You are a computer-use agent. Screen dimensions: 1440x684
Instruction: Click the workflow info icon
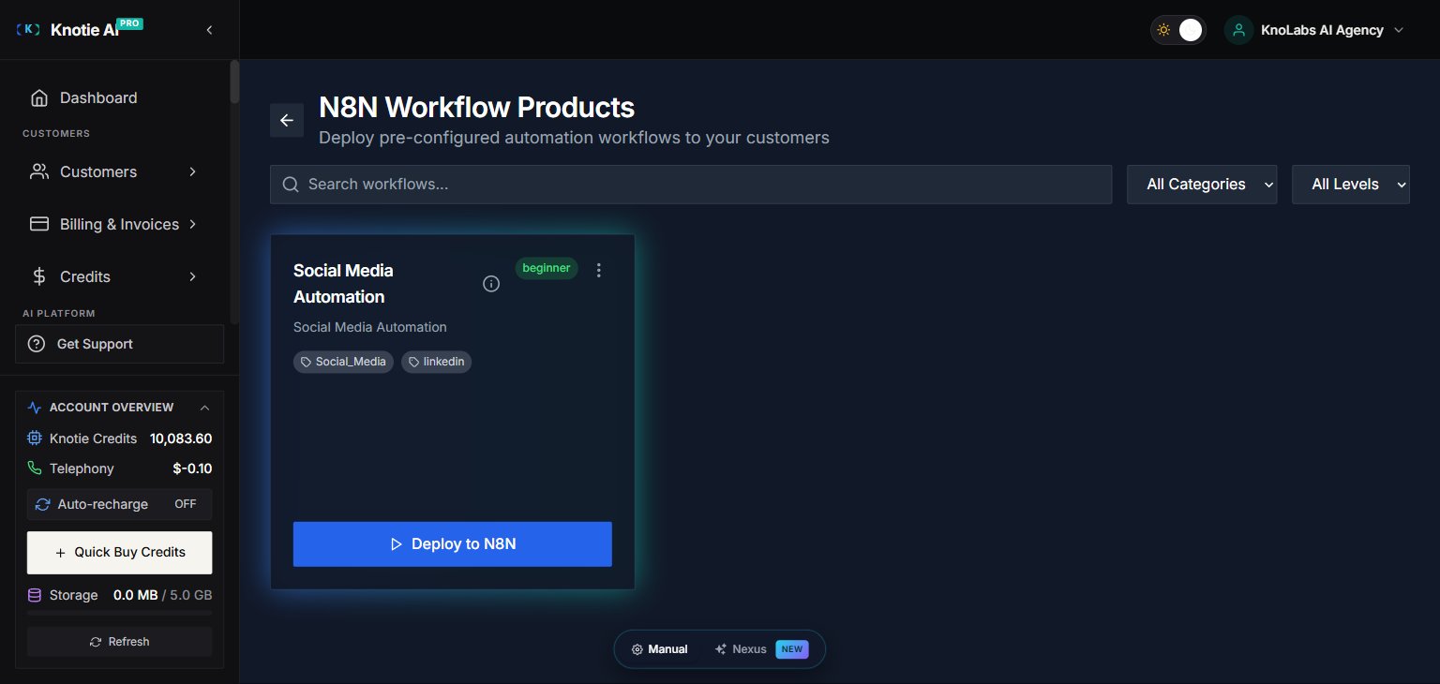tap(491, 284)
